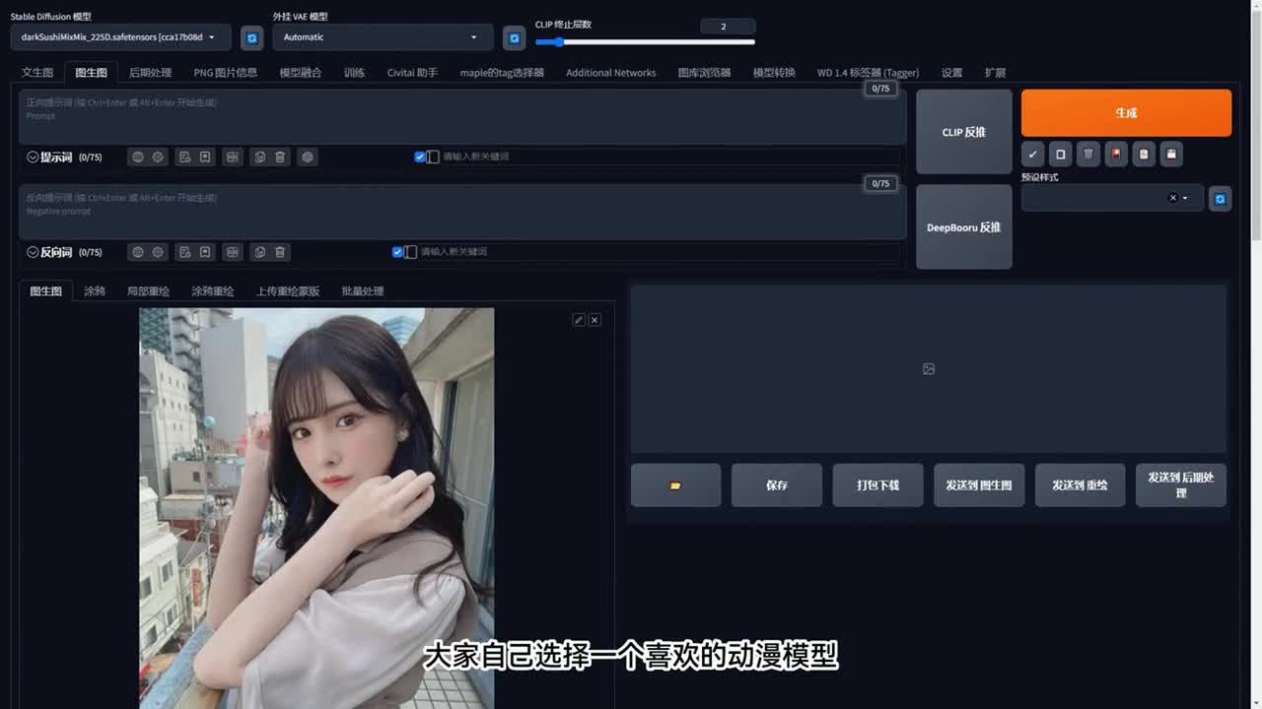Open the 外挂 VAE 模型 Automatic dropdown
This screenshot has width=1262, height=709.
pos(381,37)
